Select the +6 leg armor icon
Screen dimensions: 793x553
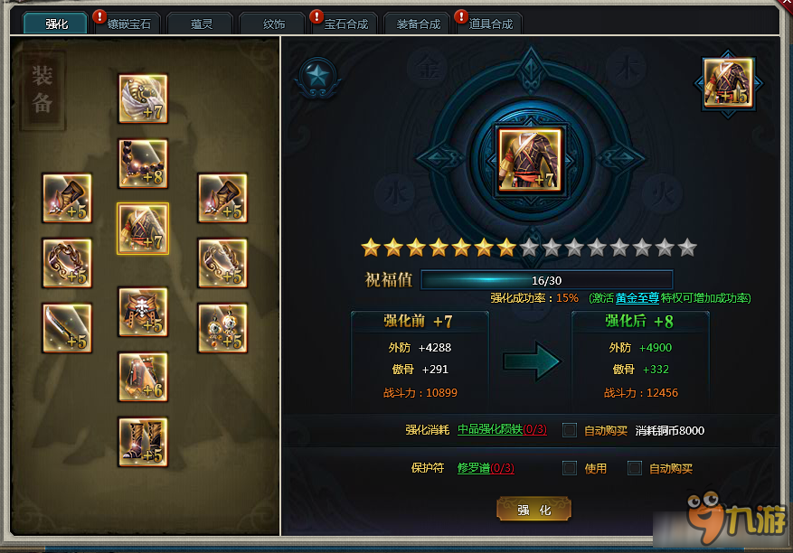143,377
